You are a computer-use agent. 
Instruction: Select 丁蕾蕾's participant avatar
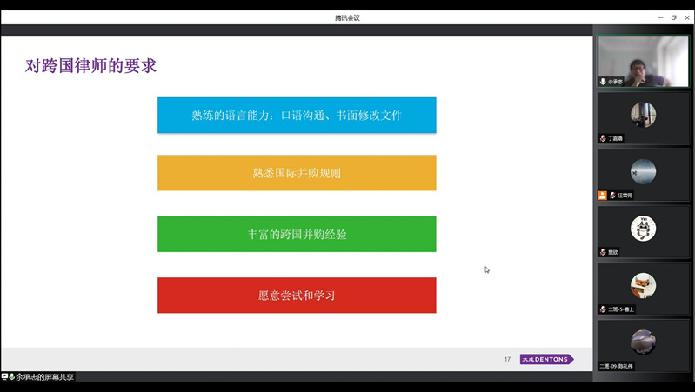click(643, 114)
